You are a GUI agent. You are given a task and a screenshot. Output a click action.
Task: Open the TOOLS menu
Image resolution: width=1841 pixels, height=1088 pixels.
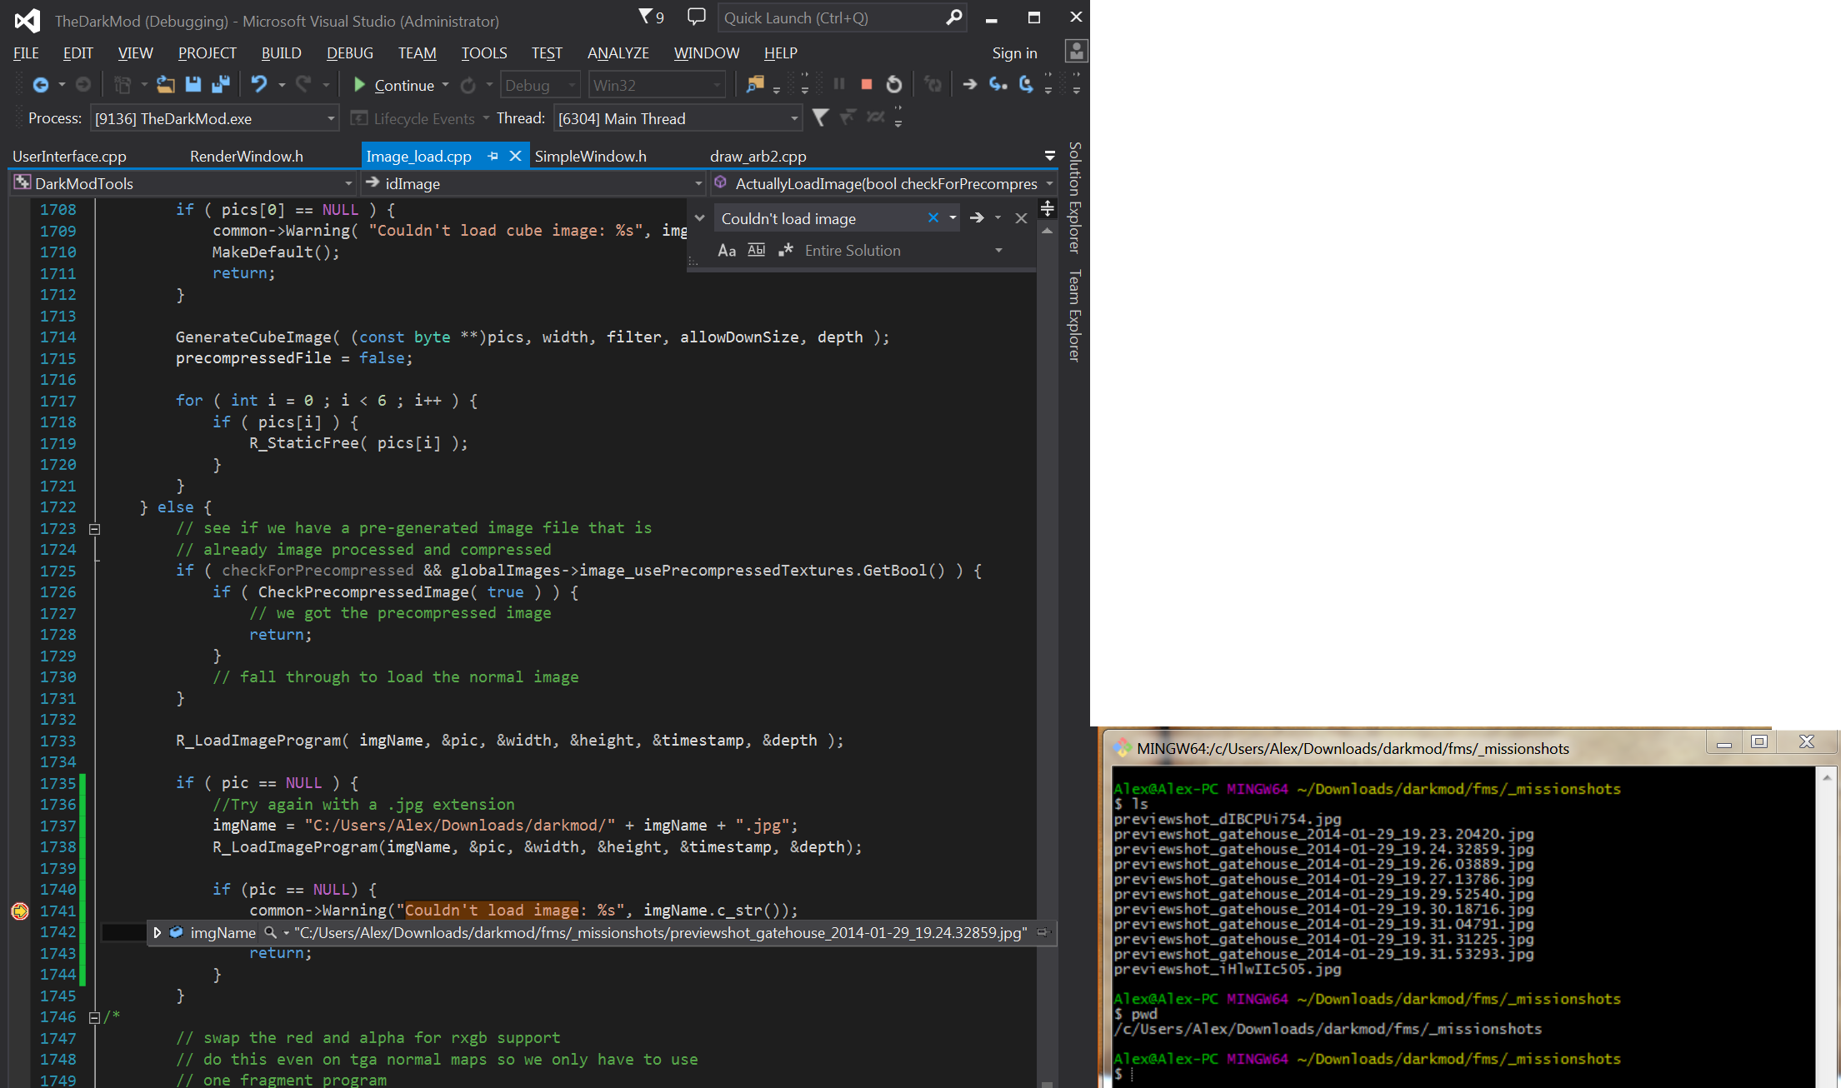[x=484, y=52]
